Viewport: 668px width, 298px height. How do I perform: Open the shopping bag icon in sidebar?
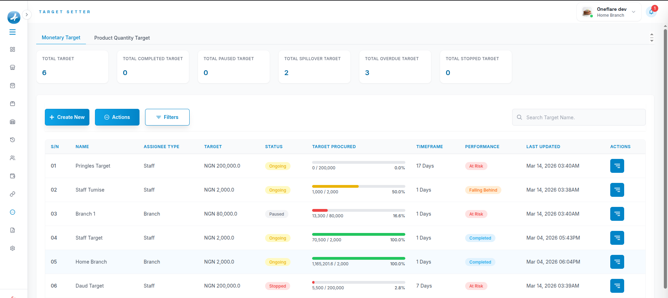(13, 86)
